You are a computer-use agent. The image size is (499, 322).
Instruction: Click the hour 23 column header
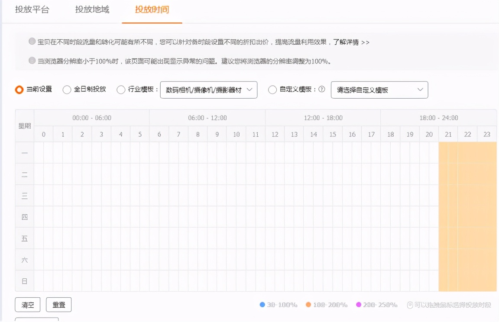coord(486,134)
